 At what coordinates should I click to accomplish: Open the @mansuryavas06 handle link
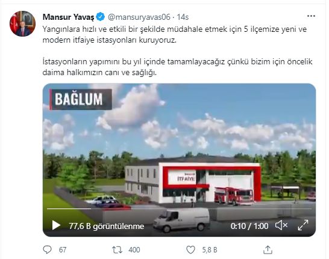coord(139,17)
